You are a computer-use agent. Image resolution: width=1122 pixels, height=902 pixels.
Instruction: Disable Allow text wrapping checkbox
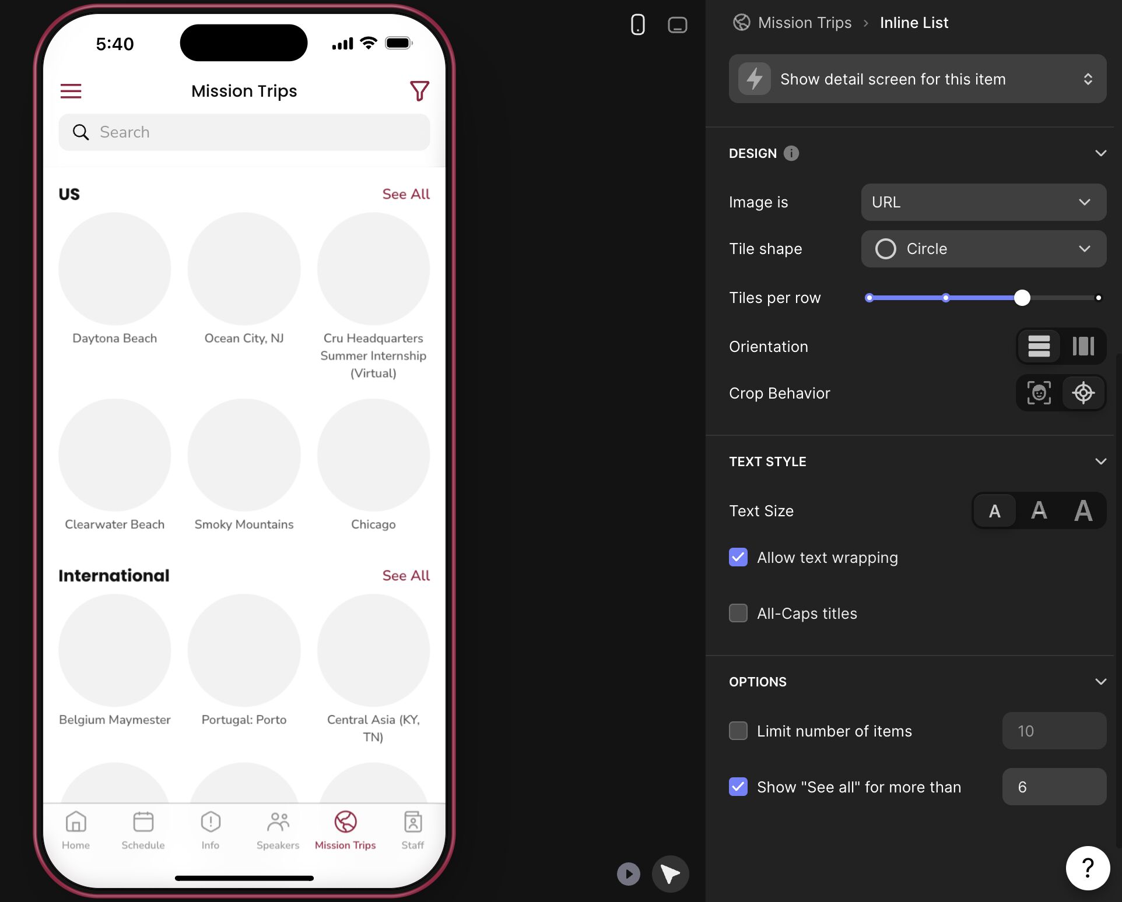738,557
